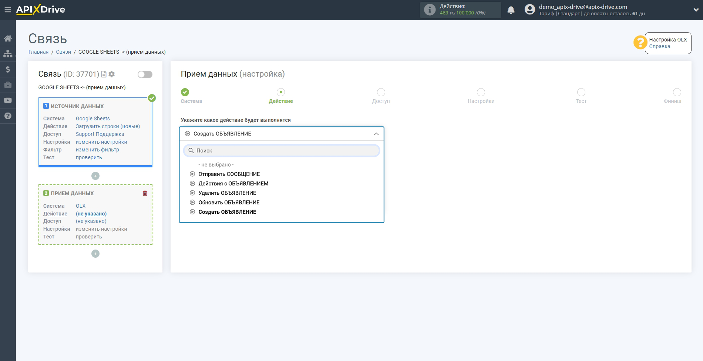Image resolution: width=703 pixels, height=361 pixels.
Task: Open the 'Главная' breadcrumb link
Action: click(x=38, y=52)
